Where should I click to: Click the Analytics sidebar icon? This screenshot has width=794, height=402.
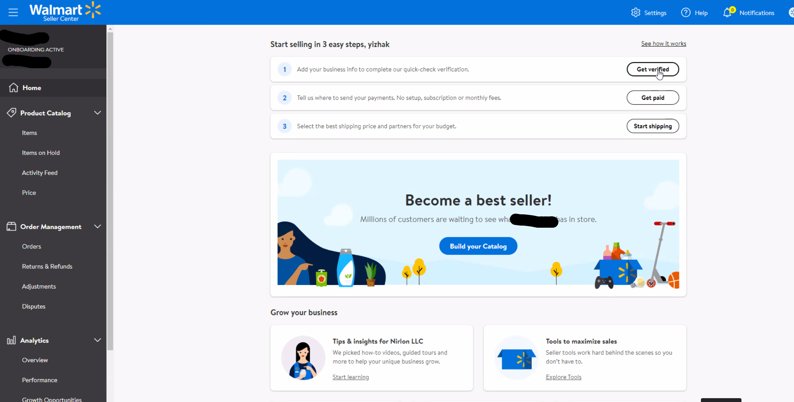11,339
